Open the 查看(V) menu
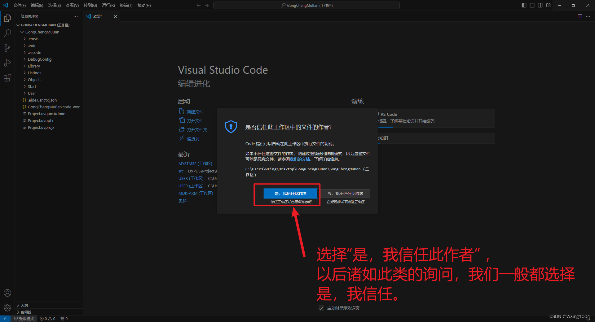595x322 pixels. pyautogui.click(x=72, y=5)
